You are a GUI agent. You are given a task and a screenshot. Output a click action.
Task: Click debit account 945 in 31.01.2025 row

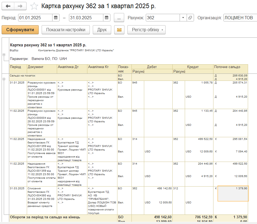(135, 82)
